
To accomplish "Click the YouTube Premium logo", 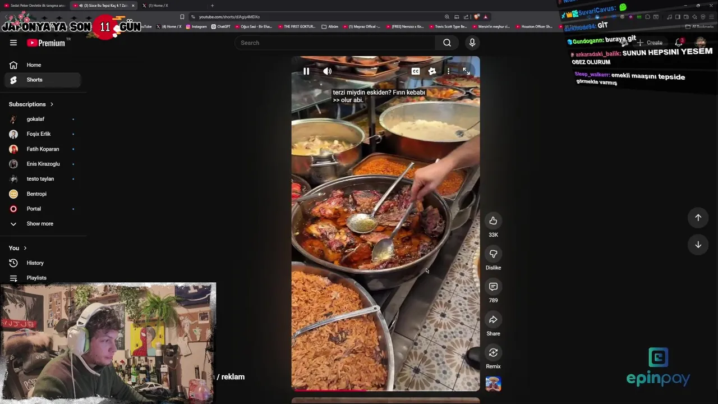I will click(x=46, y=43).
